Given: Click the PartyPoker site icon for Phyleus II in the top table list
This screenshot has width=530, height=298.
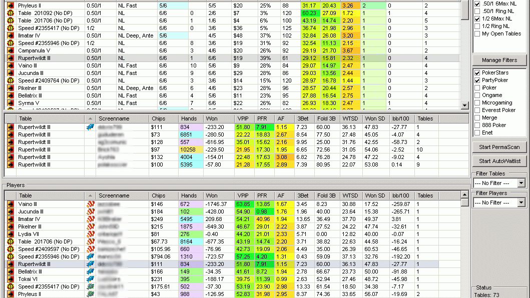Looking at the screenshot, I should point(11,5).
